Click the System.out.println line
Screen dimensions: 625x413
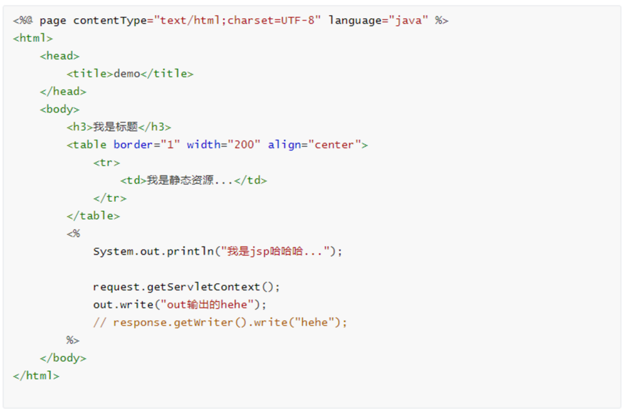point(218,251)
